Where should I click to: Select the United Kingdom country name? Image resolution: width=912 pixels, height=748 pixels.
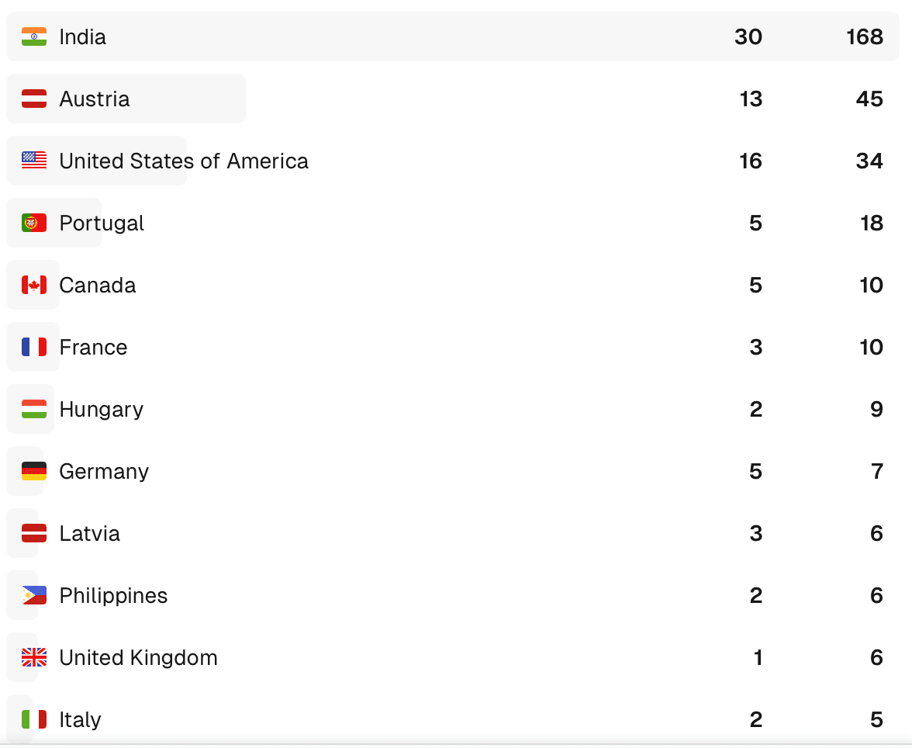[138, 657]
